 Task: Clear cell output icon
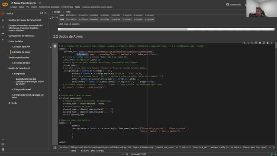pos(55,147)
